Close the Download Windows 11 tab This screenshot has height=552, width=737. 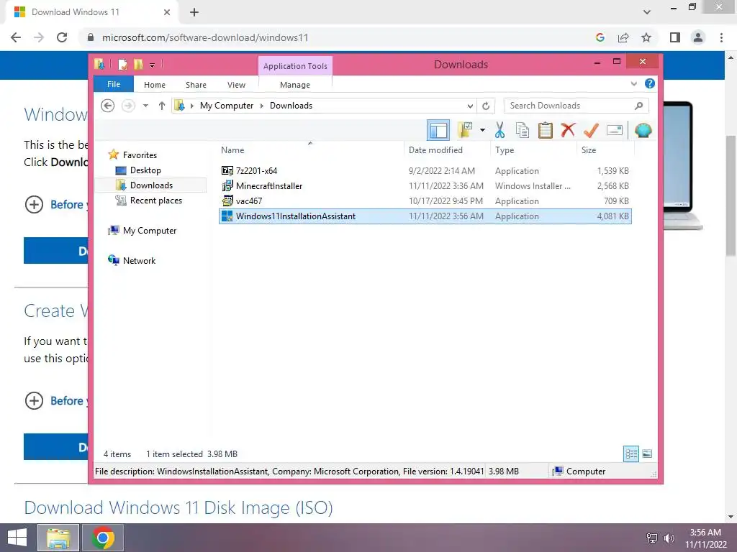[x=167, y=12]
